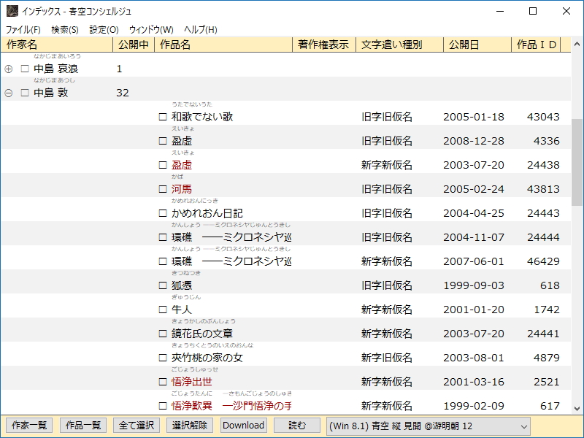
Task: Select the 牛人 title
Action: coord(182,310)
